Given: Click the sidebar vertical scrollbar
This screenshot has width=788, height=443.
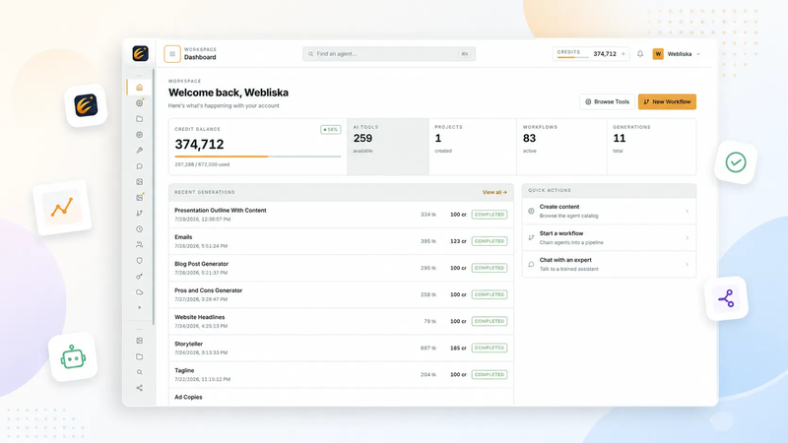Looking at the screenshot, I should [154, 196].
